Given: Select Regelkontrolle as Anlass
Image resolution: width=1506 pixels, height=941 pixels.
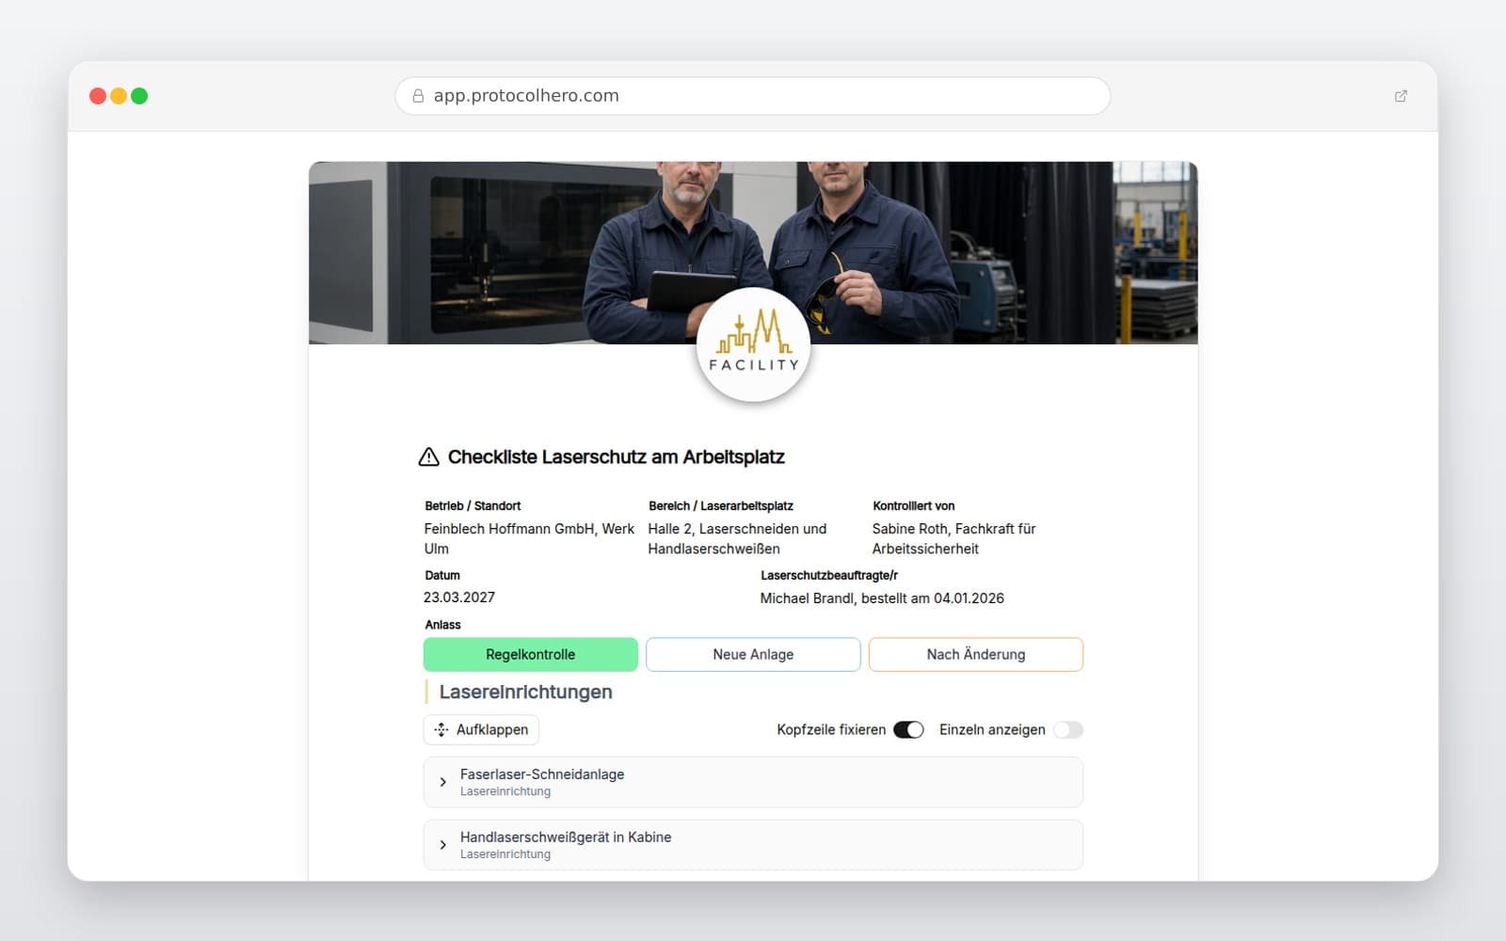Looking at the screenshot, I should (531, 654).
